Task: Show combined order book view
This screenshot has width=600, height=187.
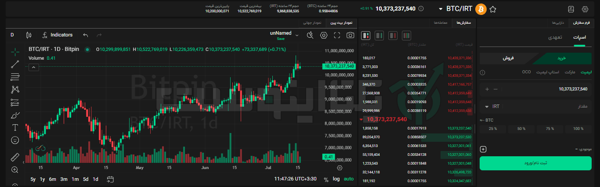Action: (x=366, y=35)
